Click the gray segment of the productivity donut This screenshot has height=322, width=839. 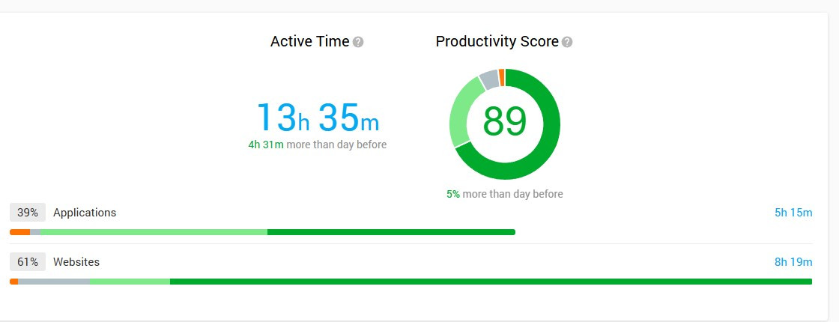[x=489, y=78]
